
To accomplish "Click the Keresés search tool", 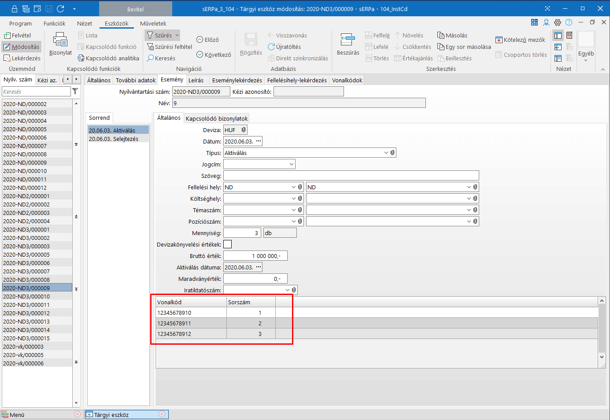I will (161, 58).
